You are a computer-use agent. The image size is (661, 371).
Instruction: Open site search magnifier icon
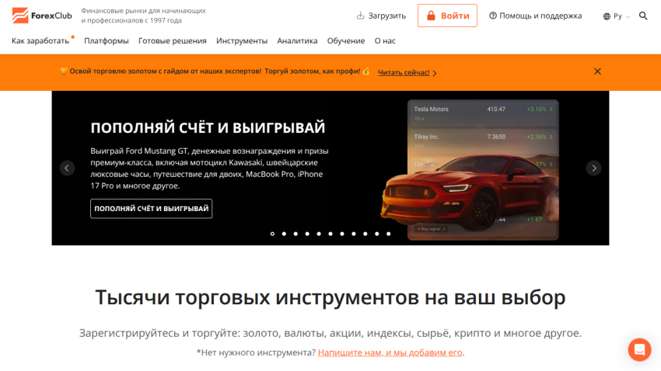click(x=643, y=16)
